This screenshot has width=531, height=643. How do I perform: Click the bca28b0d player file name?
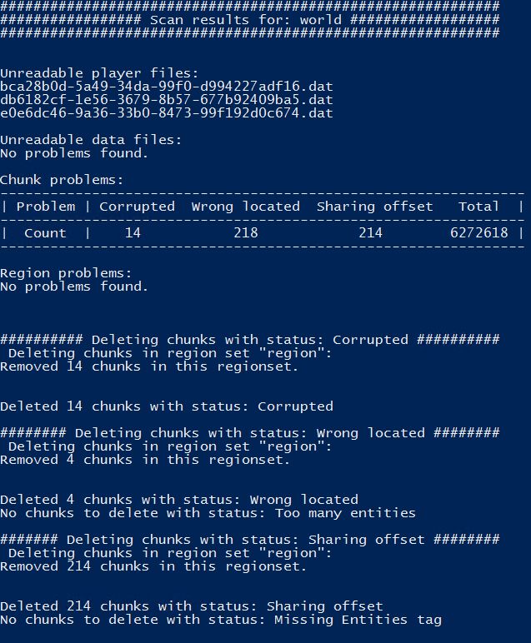tap(166, 87)
